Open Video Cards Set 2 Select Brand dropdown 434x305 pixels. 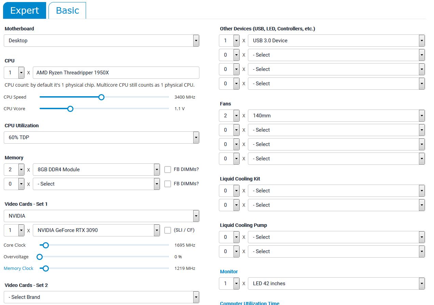pyautogui.click(x=101, y=297)
